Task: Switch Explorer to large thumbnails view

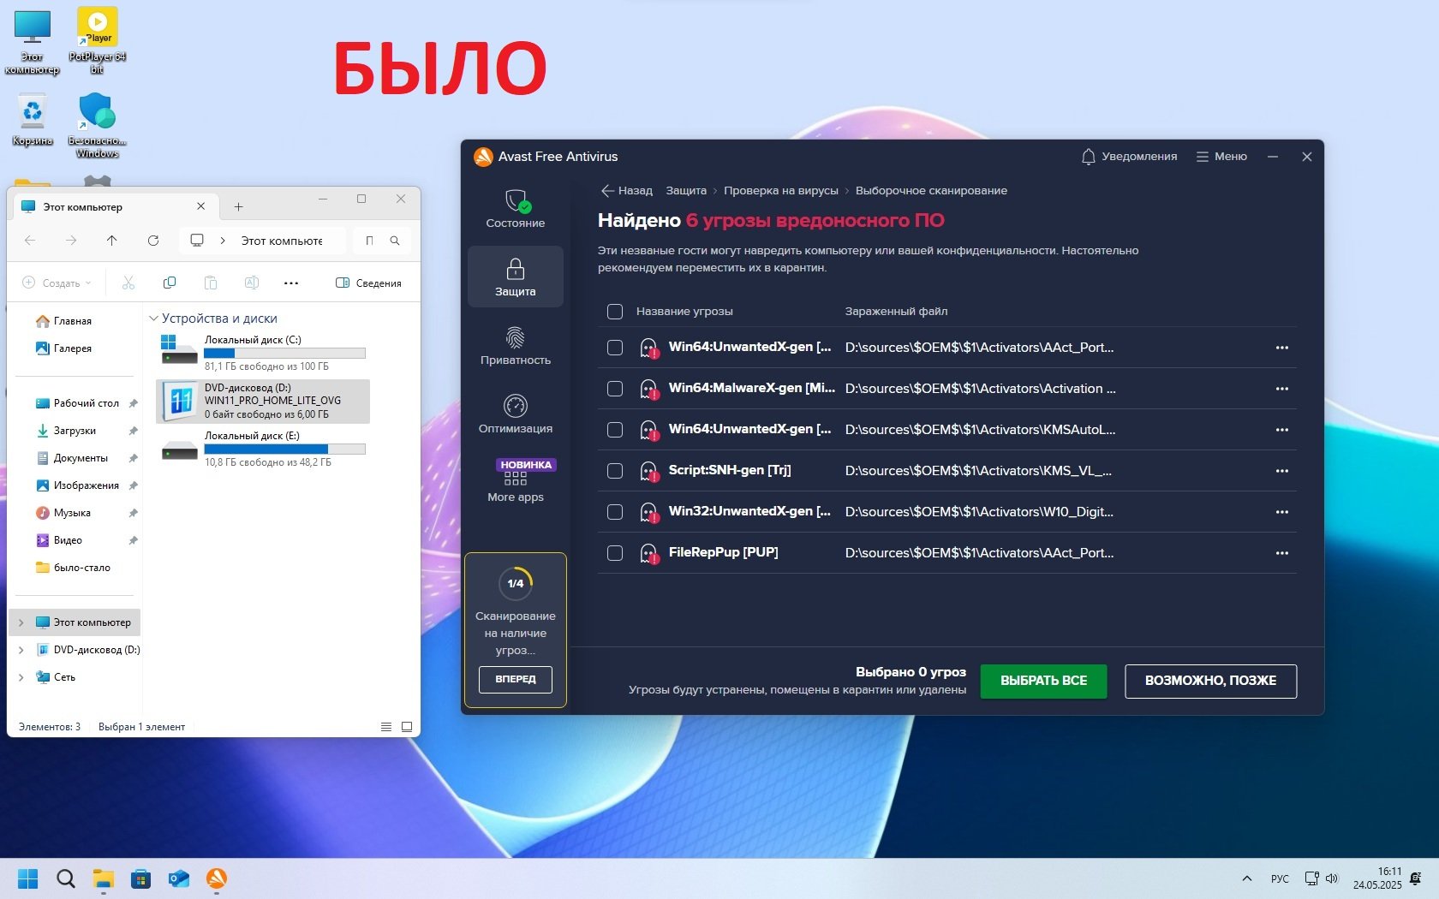Action: click(407, 727)
